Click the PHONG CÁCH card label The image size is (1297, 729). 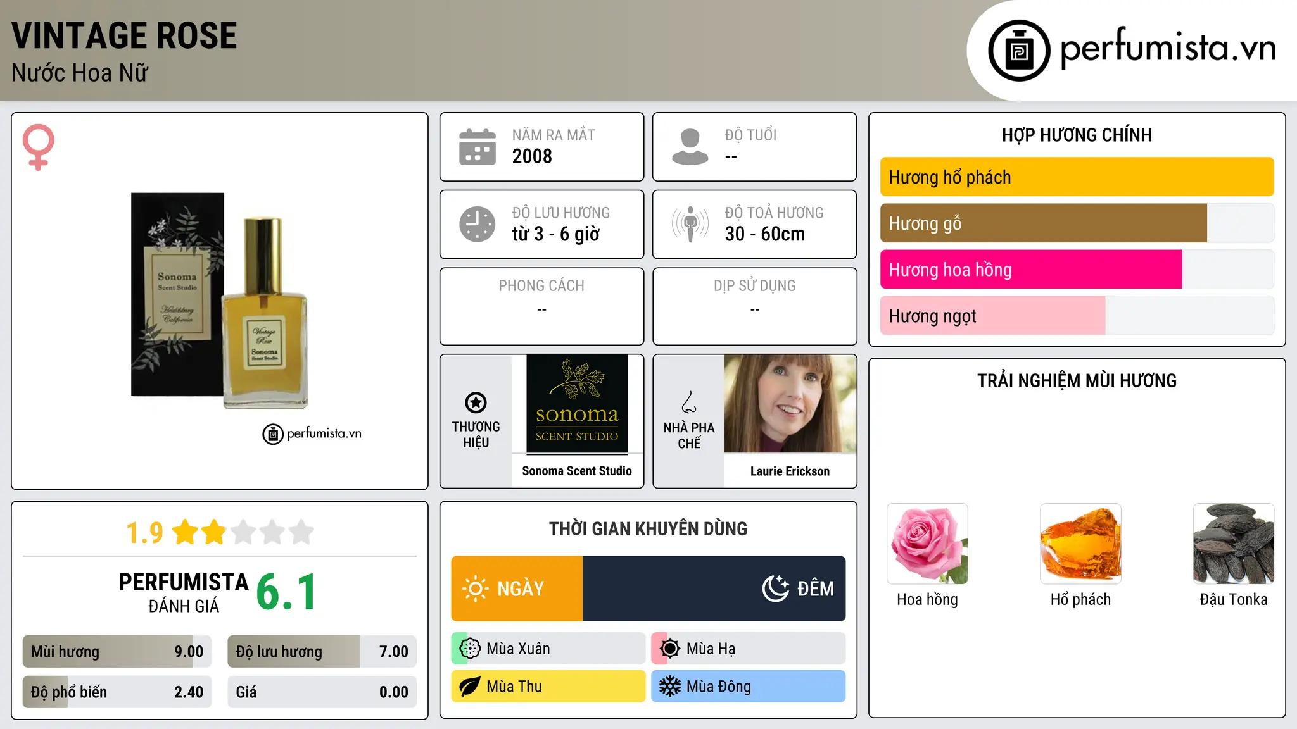[x=541, y=286]
